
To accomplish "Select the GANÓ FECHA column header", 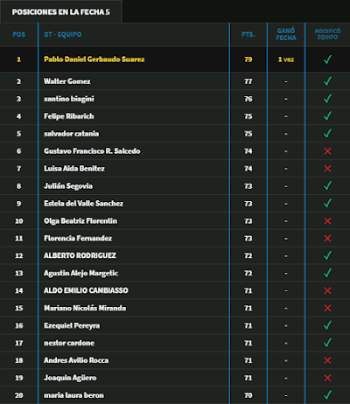I will [x=286, y=34].
